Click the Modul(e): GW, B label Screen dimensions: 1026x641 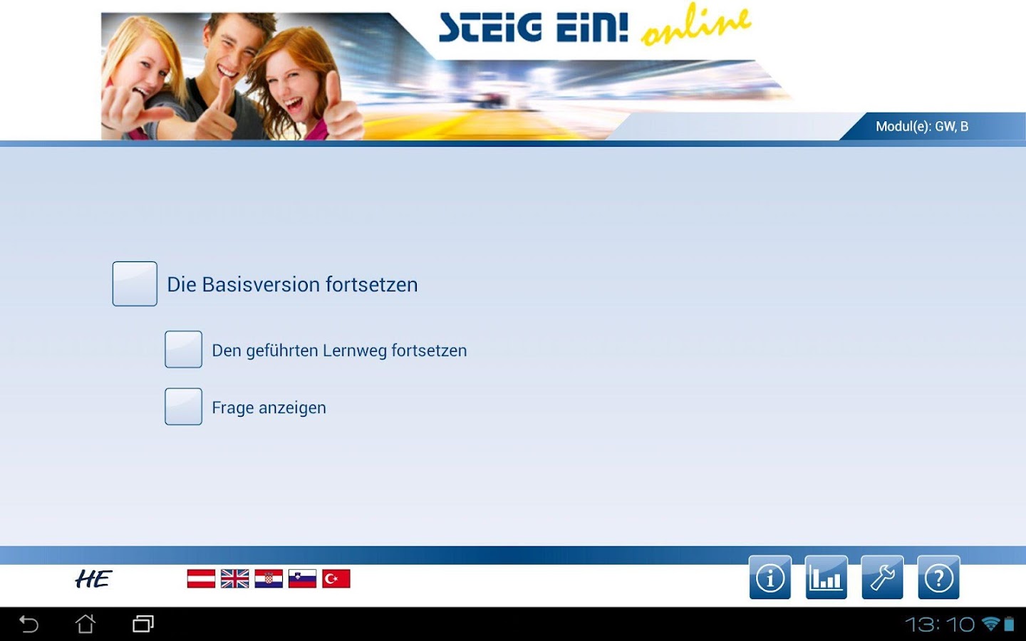[922, 127]
